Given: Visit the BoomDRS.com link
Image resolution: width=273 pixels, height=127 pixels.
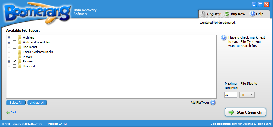Looking at the screenshot, I should point(227,124).
